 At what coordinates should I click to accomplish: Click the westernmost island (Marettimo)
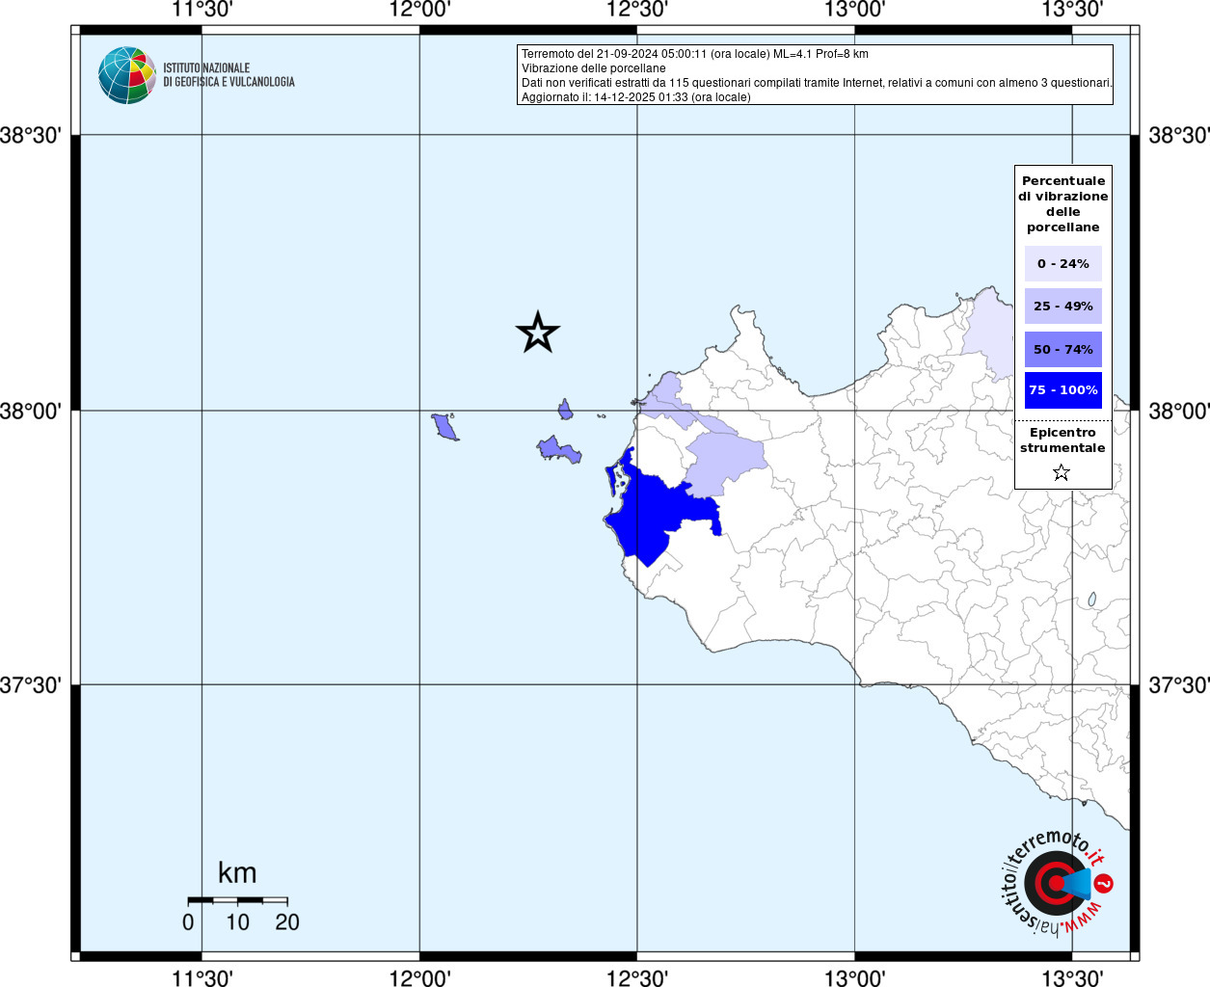(x=444, y=426)
